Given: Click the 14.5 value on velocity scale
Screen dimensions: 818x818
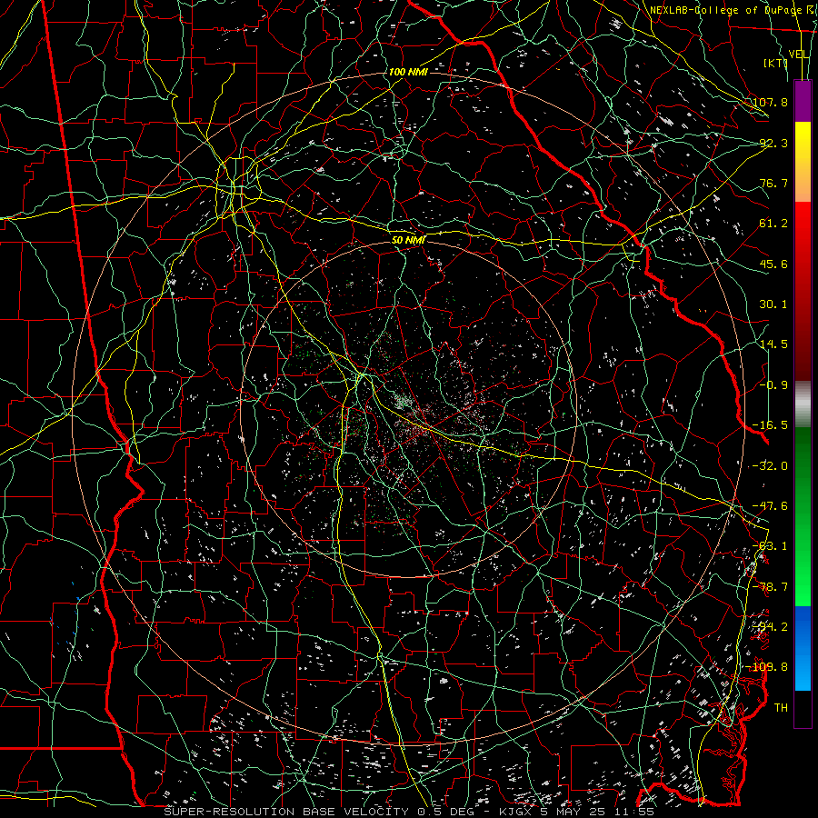Looking at the screenshot, I should 773,344.
